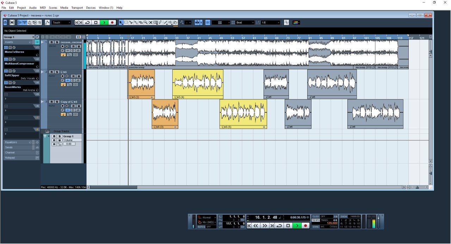Solo track 2
The image size is (451, 244).
tap(57, 72)
